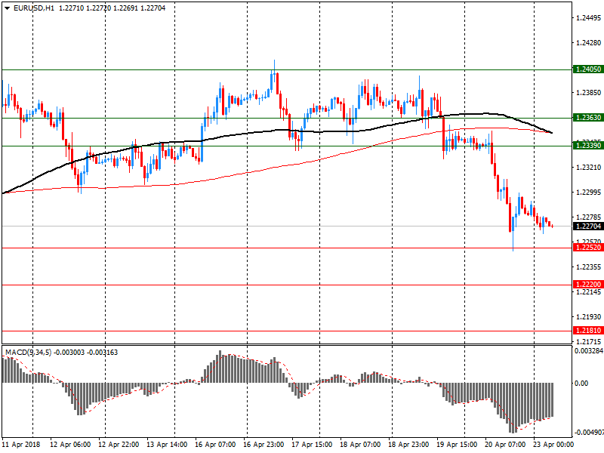Select the green 1.23630 price level label
Image resolution: width=604 pixels, height=453 pixels.
[x=587, y=118]
